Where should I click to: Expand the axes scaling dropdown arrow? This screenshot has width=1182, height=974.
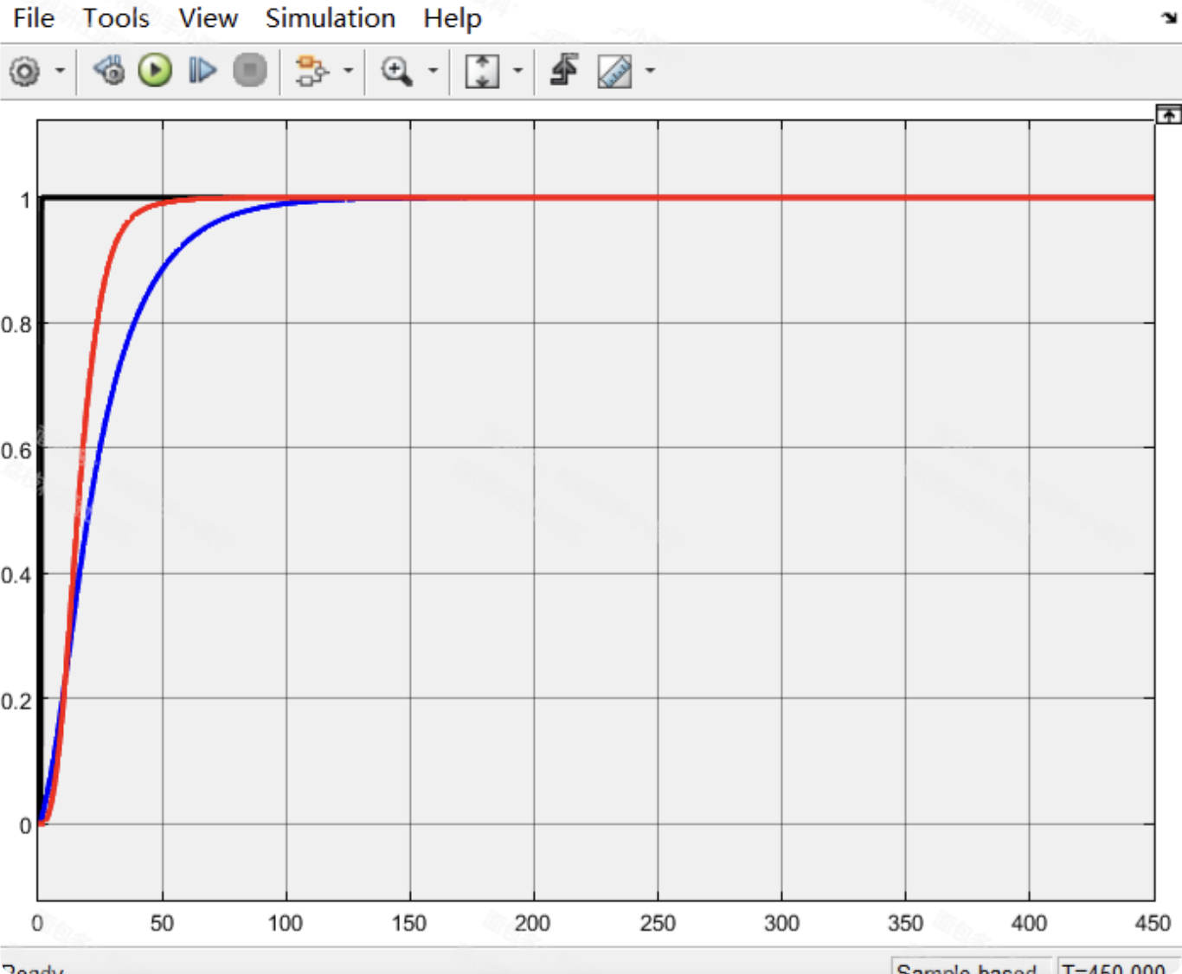[x=517, y=71]
